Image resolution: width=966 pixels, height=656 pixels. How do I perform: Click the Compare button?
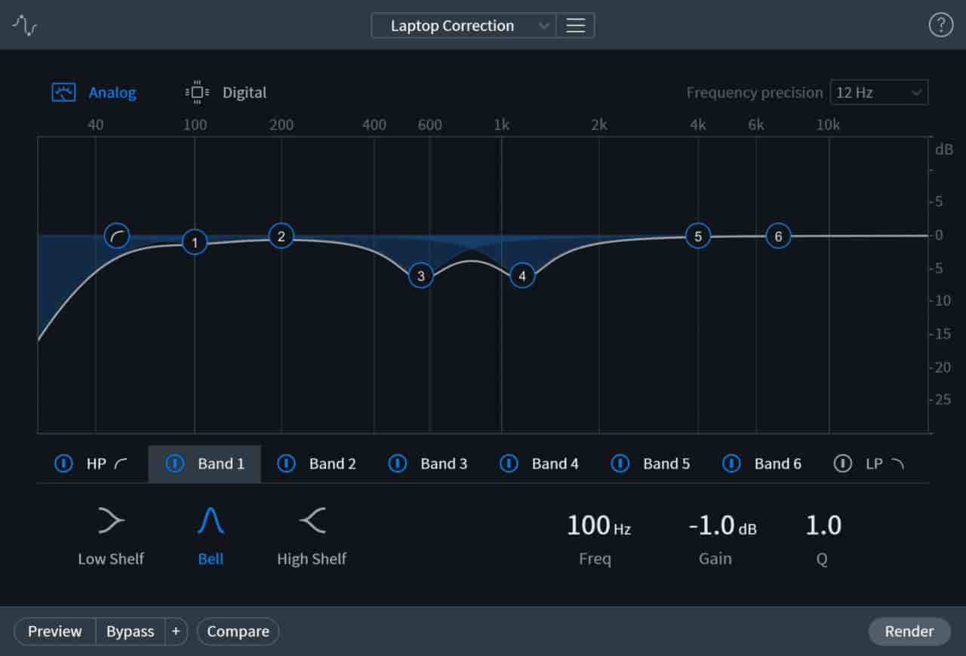pyautogui.click(x=238, y=631)
